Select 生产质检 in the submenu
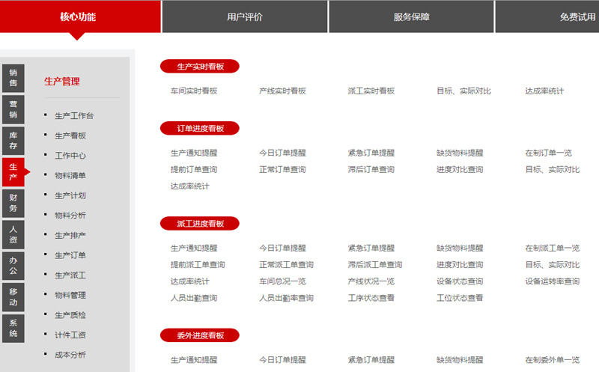 point(70,315)
